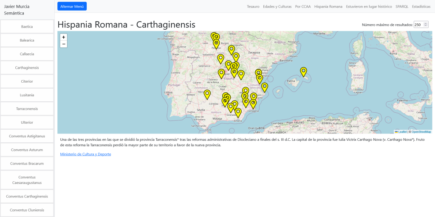Open the Tesauro menu item
Screen dimensions: 435x217
(253, 6)
